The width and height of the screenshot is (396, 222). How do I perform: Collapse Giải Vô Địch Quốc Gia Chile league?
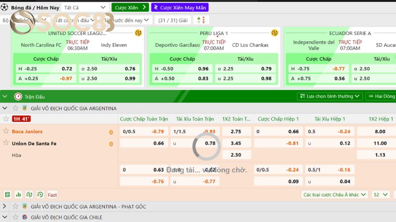coord(4,217)
